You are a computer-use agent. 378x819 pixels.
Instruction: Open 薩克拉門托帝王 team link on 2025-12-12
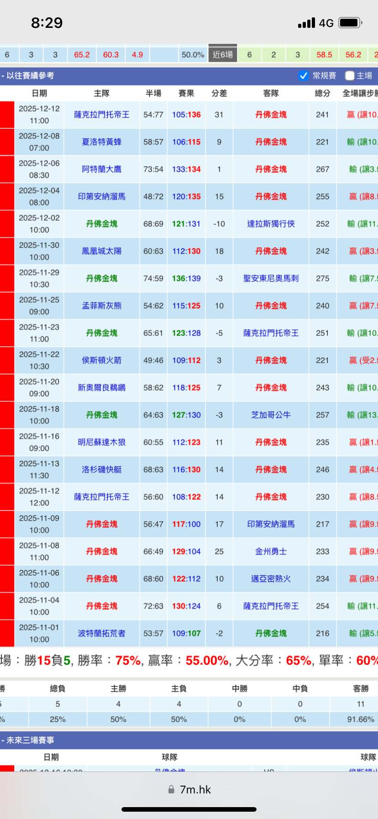pos(101,115)
